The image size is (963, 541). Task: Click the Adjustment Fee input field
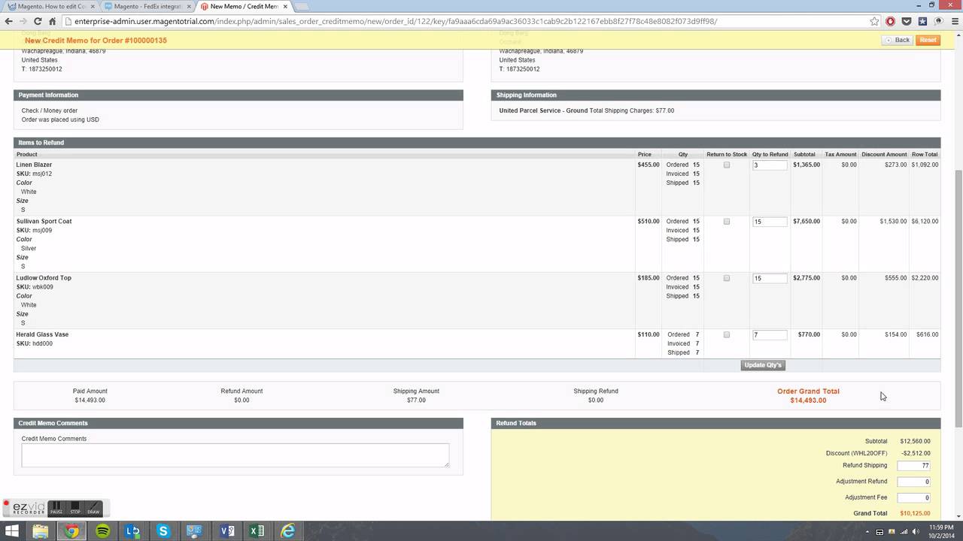[x=913, y=497]
